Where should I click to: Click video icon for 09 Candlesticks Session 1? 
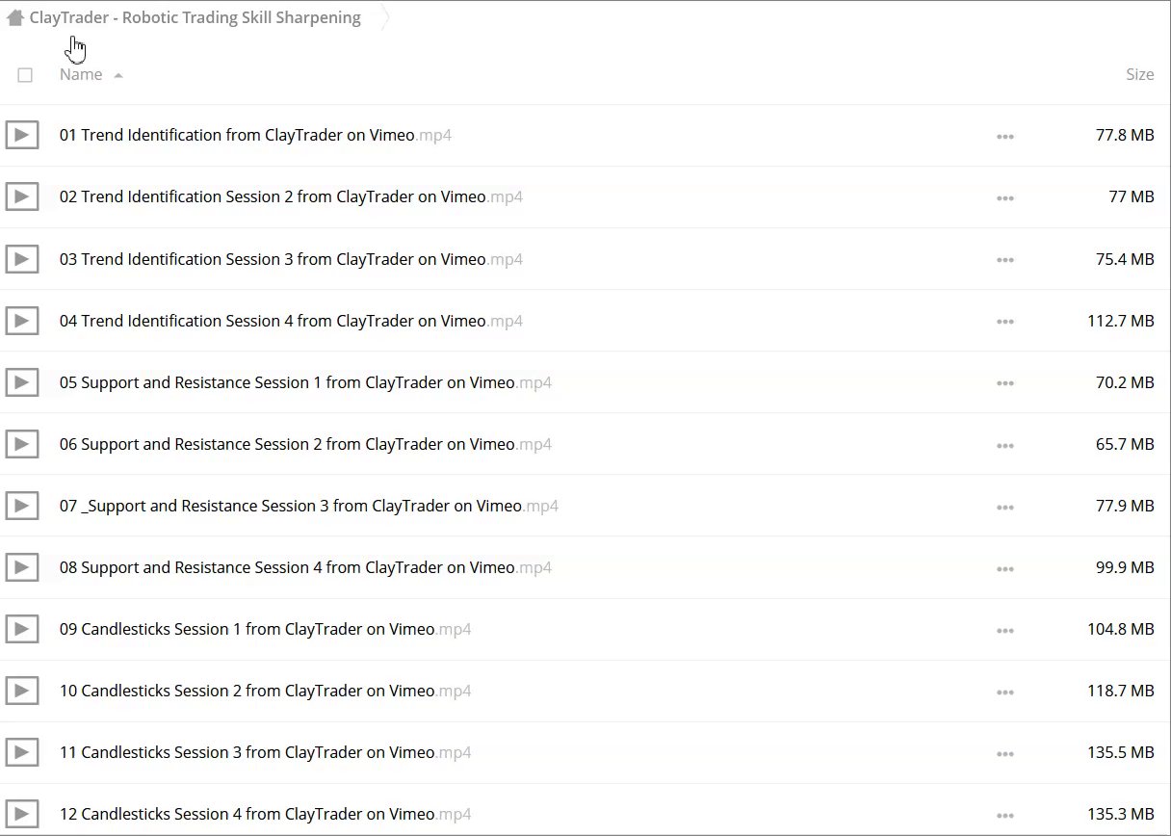coord(22,629)
